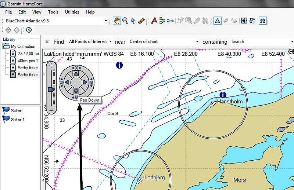The image size is (294, 190).
Task: Select the Hand pan tool
Action: (116, 21)
